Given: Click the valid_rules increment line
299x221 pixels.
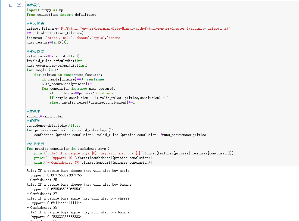Looking at the screenshot, I should tap(109, 98).
